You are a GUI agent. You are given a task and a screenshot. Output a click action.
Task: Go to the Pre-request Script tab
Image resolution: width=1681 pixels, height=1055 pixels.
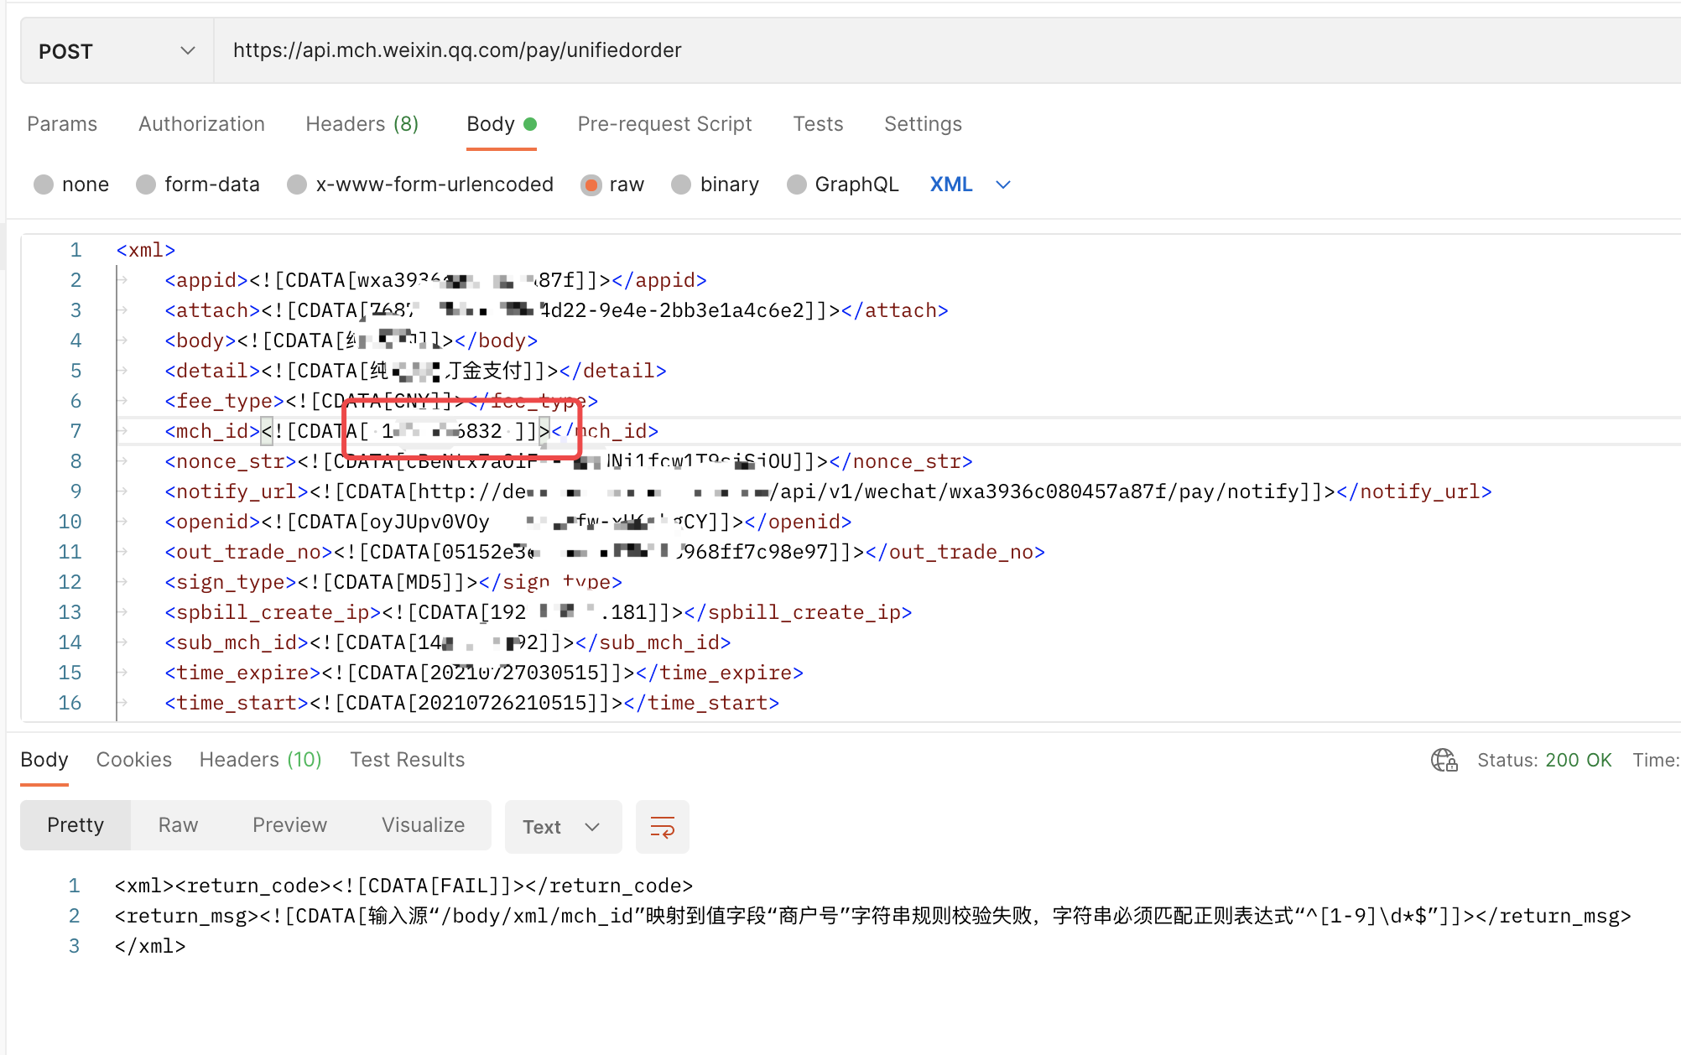coord(664,124)
